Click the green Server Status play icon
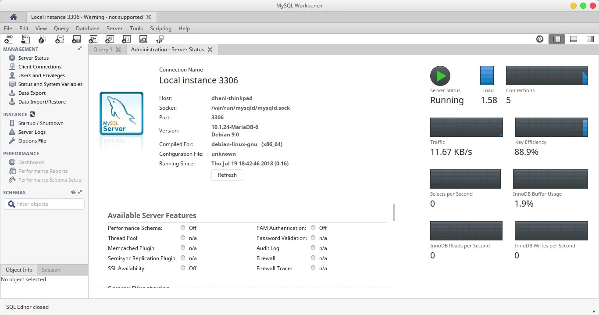 click(440, 76)
